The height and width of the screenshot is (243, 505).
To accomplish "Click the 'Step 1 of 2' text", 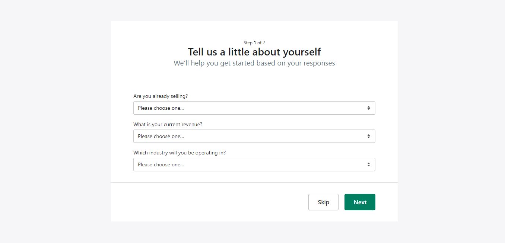I will click(x=254, y=42).
